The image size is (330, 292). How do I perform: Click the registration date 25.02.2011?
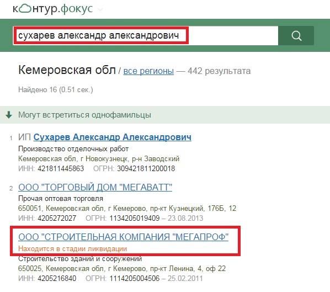pos(185,279)
